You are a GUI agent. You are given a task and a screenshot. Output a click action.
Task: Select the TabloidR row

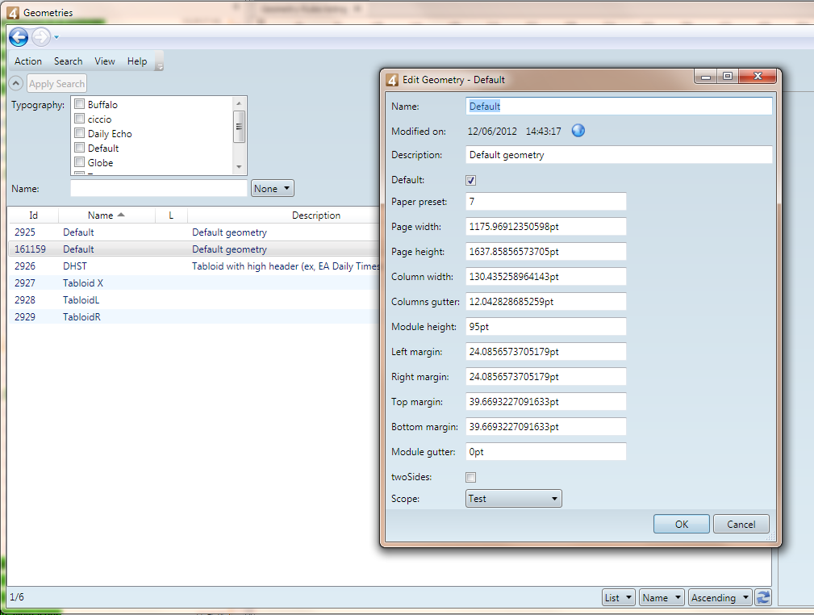click(194, 317)
